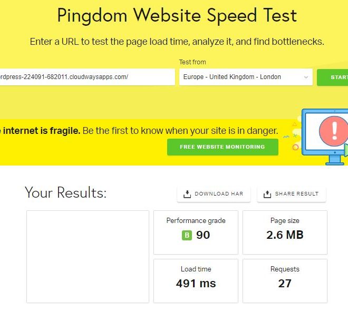Select the Load time 491 ms card

click(196, 280)
